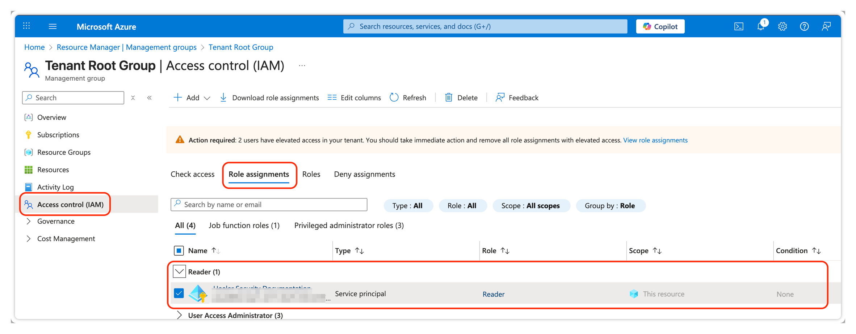Open the Scope : All scopes filter
This screenshot has width=856, height=334.
click(x=531, y=206)
